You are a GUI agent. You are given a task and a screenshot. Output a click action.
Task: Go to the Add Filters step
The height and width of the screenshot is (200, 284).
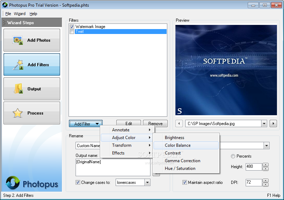32,64
